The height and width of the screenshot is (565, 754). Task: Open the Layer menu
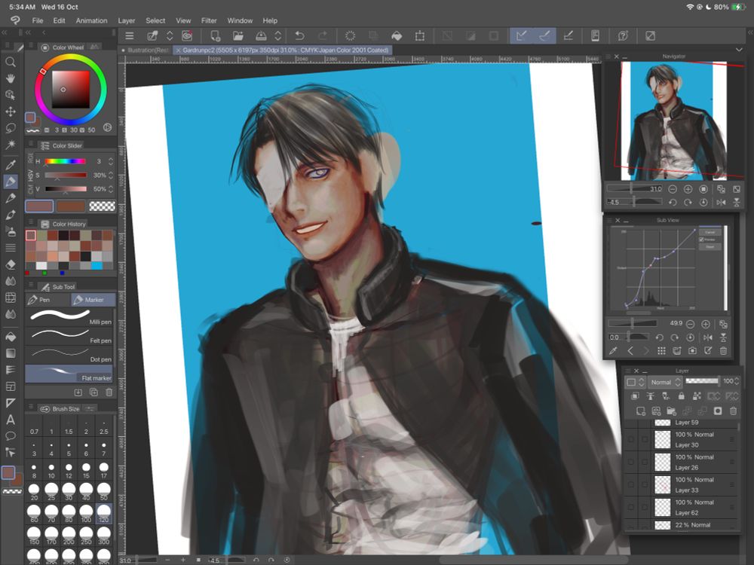coord(127,20)
